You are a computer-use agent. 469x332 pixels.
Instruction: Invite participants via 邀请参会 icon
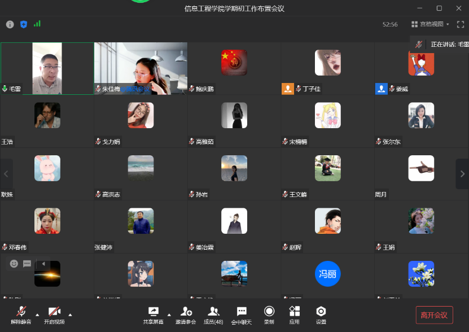(x=186, y=314)
